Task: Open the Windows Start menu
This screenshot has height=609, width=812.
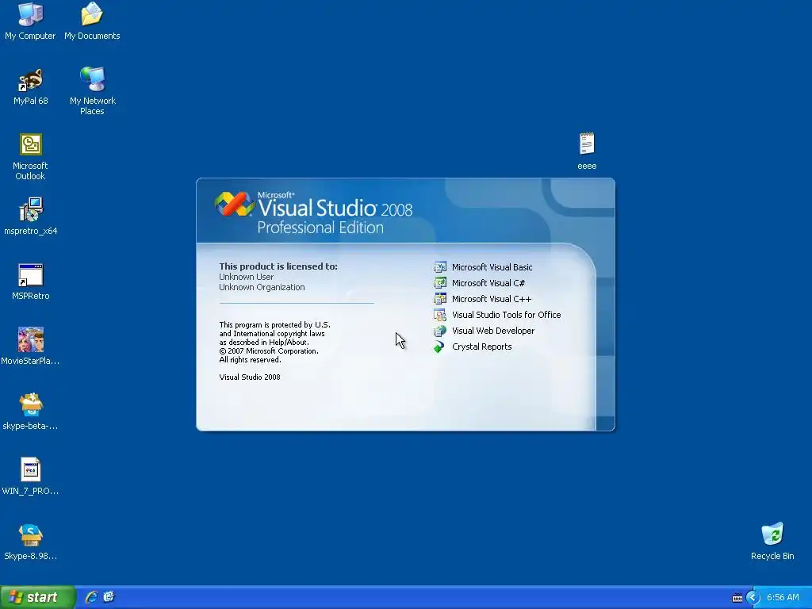Action: point(38,597)
